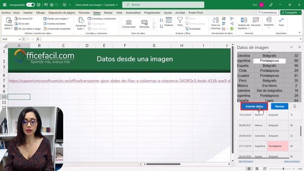Screen dimensions: 304x171
Task: Open the file name Guardado dropdown
Action: tap(117, 5)
